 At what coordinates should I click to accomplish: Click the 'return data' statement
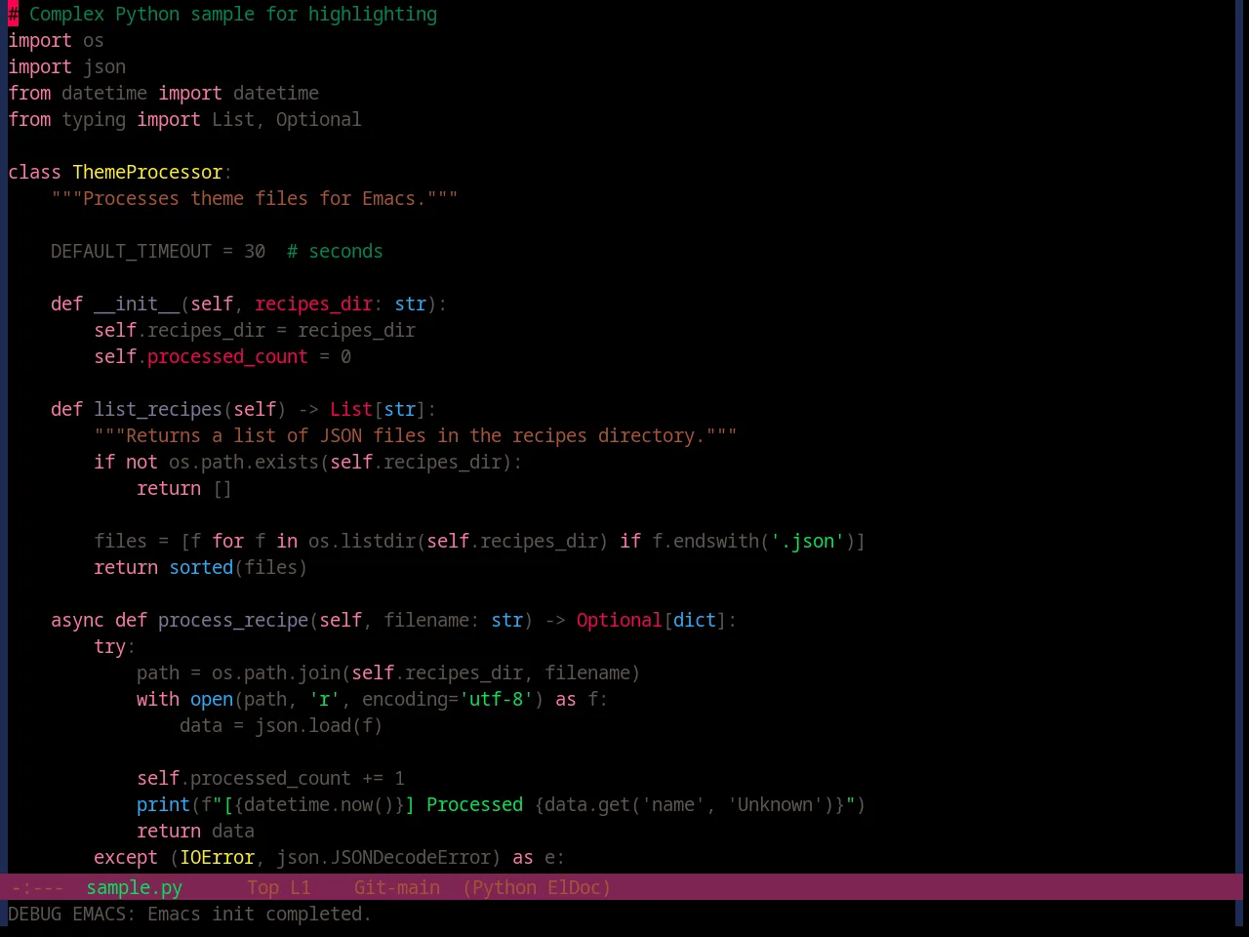[195, 831]
